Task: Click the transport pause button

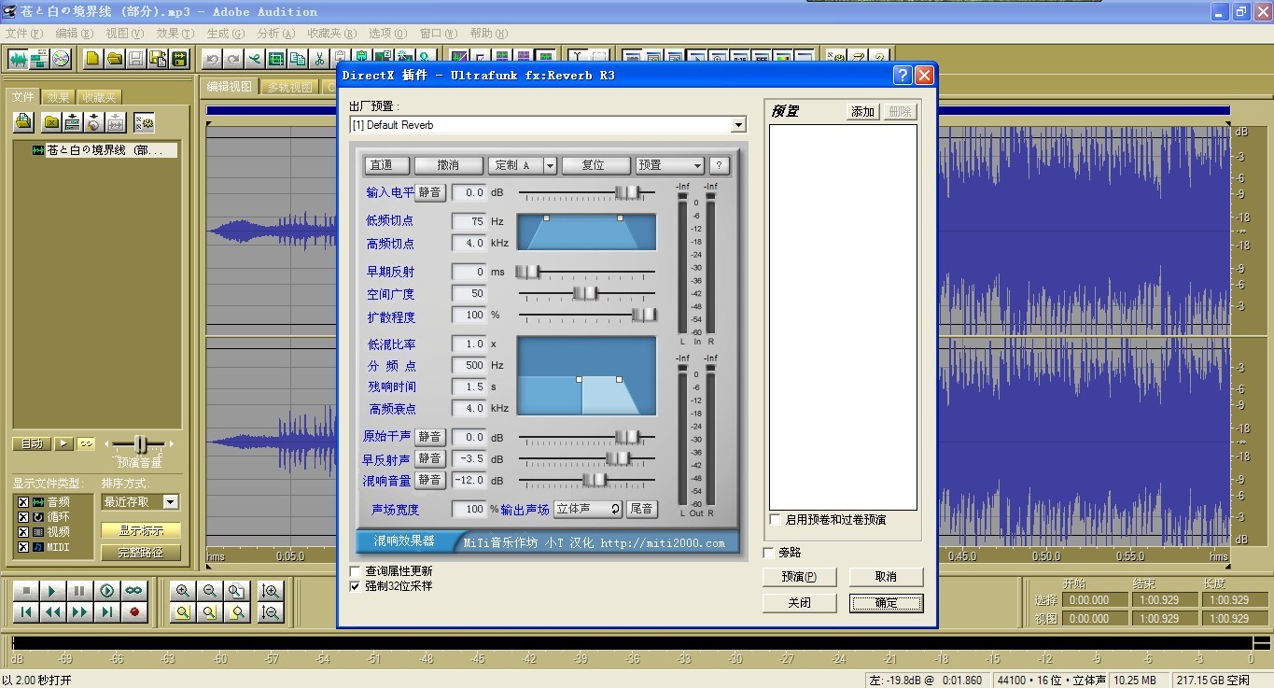Action: (x=80, y=591)
